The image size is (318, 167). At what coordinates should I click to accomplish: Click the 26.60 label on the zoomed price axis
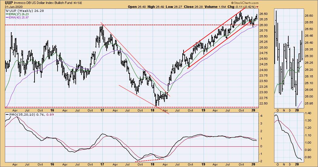pyautogui.click(x=309, y=16)
